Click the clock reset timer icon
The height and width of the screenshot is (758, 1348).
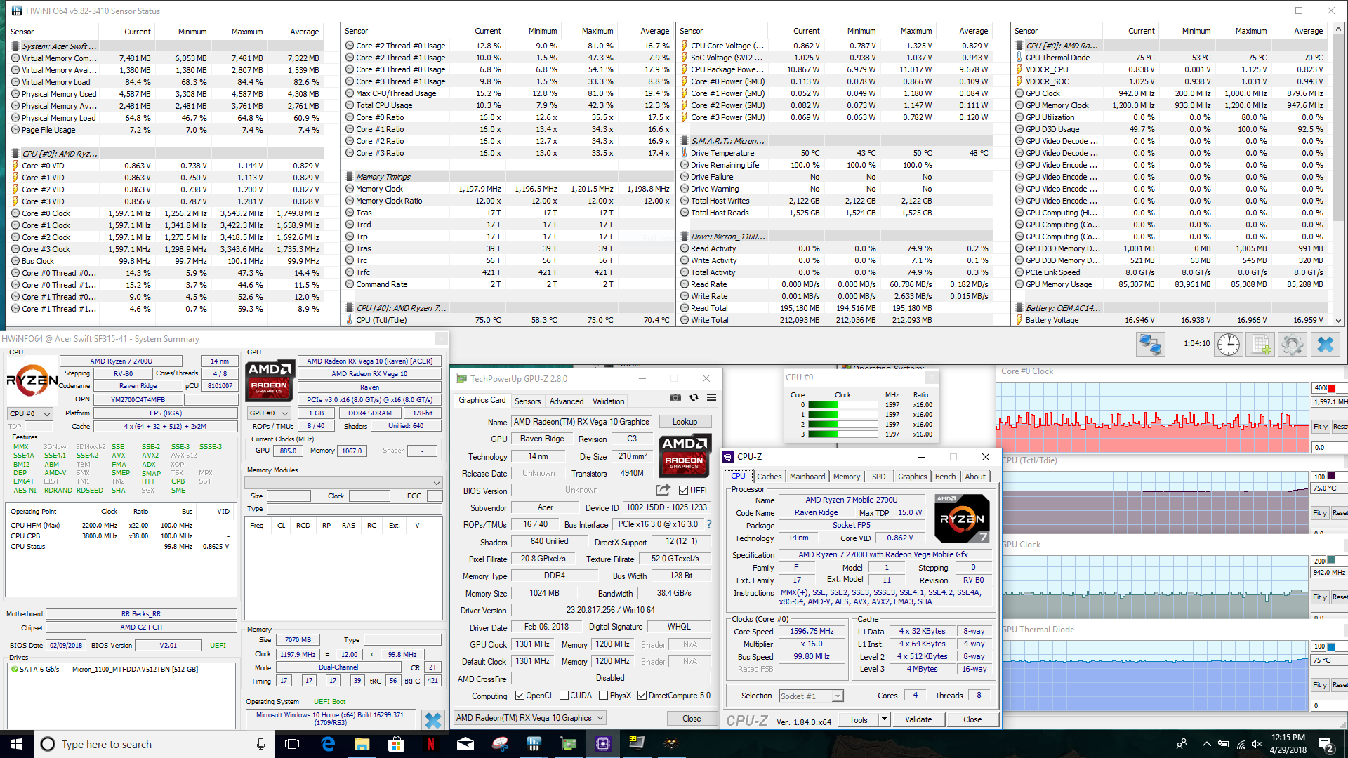[1228, 345]
